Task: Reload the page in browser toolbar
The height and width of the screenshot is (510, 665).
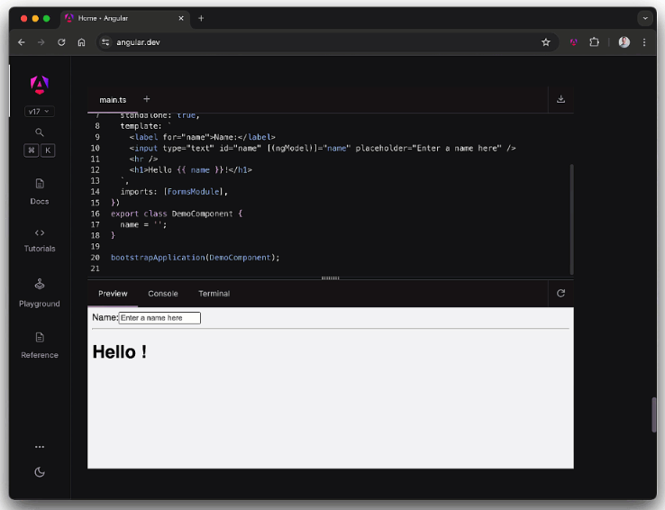Action: click(61, 42)
